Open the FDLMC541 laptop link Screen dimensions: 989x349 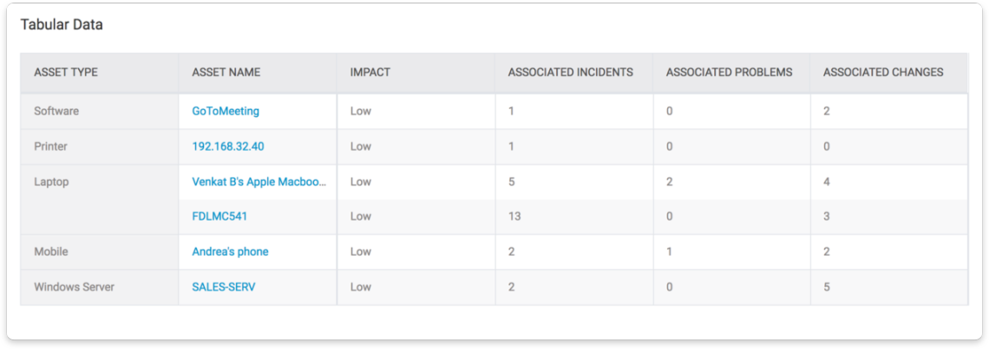(x=219, y=217)
